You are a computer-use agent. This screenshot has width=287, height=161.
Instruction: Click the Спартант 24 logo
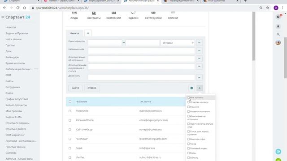[x=18, y=17]
